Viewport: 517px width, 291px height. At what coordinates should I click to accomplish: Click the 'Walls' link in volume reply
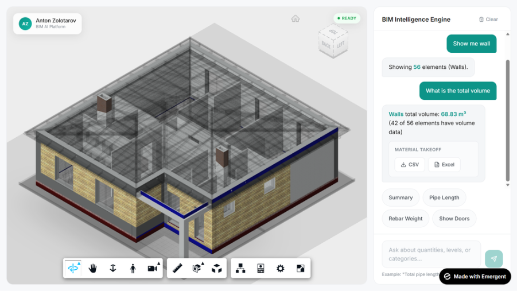(396, 114)
